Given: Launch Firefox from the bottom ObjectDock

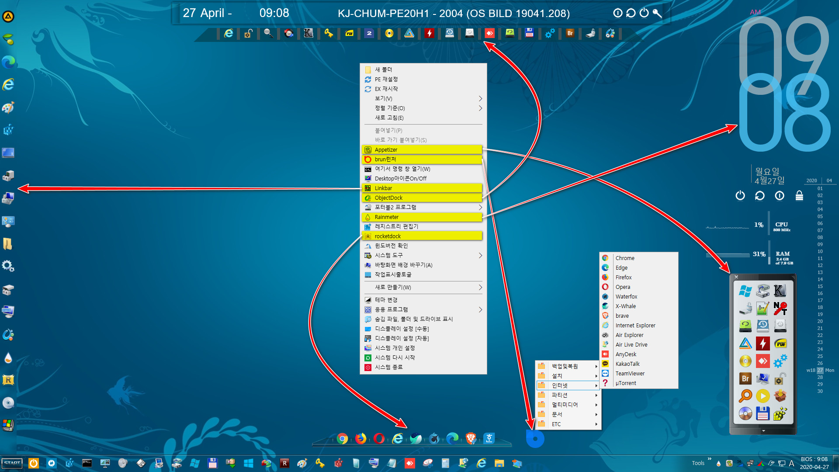Looking at the screenshot, I should 361,438.
